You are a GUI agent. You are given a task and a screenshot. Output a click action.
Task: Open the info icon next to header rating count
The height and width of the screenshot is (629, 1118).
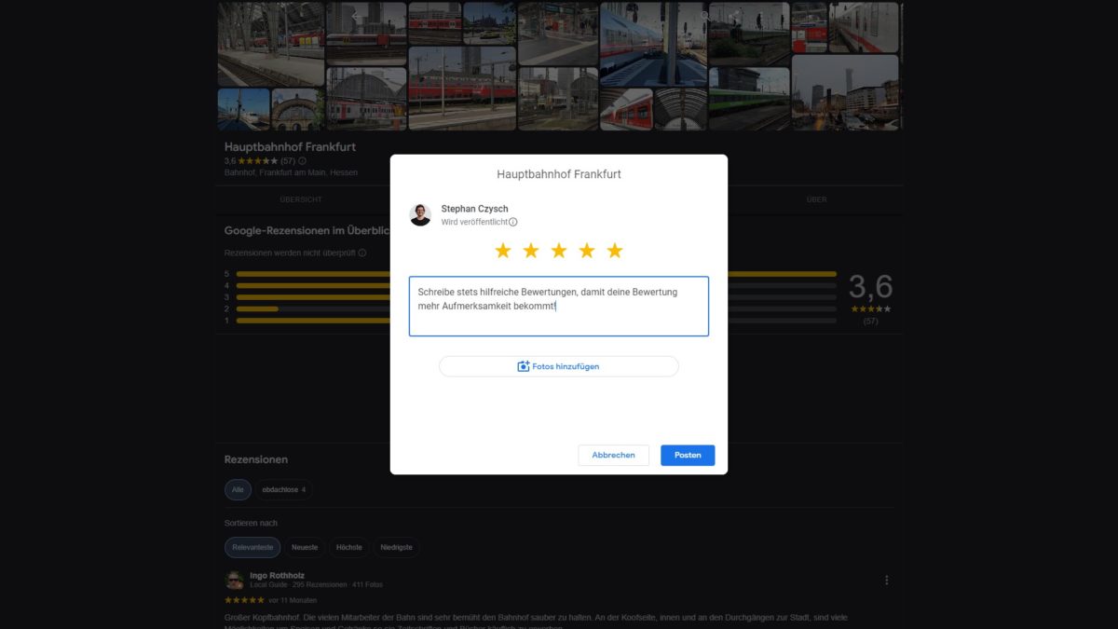(x=302, y=161)
